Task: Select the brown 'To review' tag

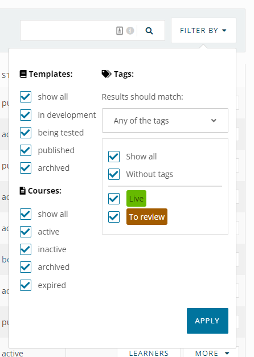Action: 147,217
